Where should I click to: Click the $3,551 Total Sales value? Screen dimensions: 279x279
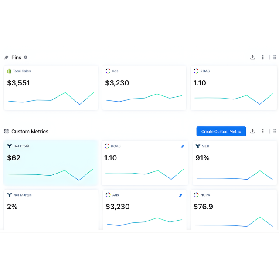click(18, 83)
